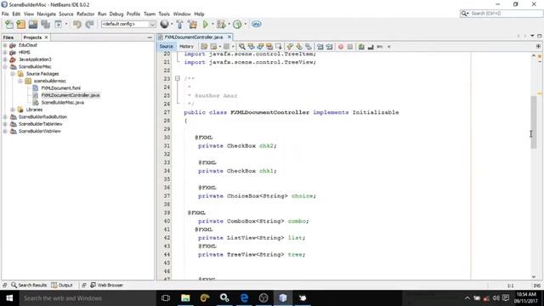This screenshot has height=306, width=544.
Task: Click Find Next Occurrence icon
Action: coord(260,47)
